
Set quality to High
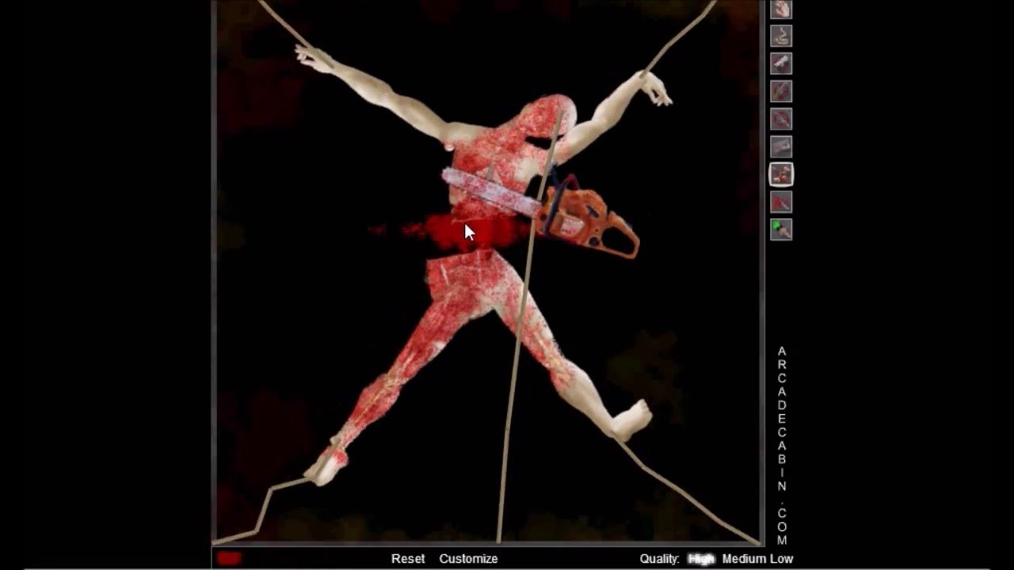point(701,559)
